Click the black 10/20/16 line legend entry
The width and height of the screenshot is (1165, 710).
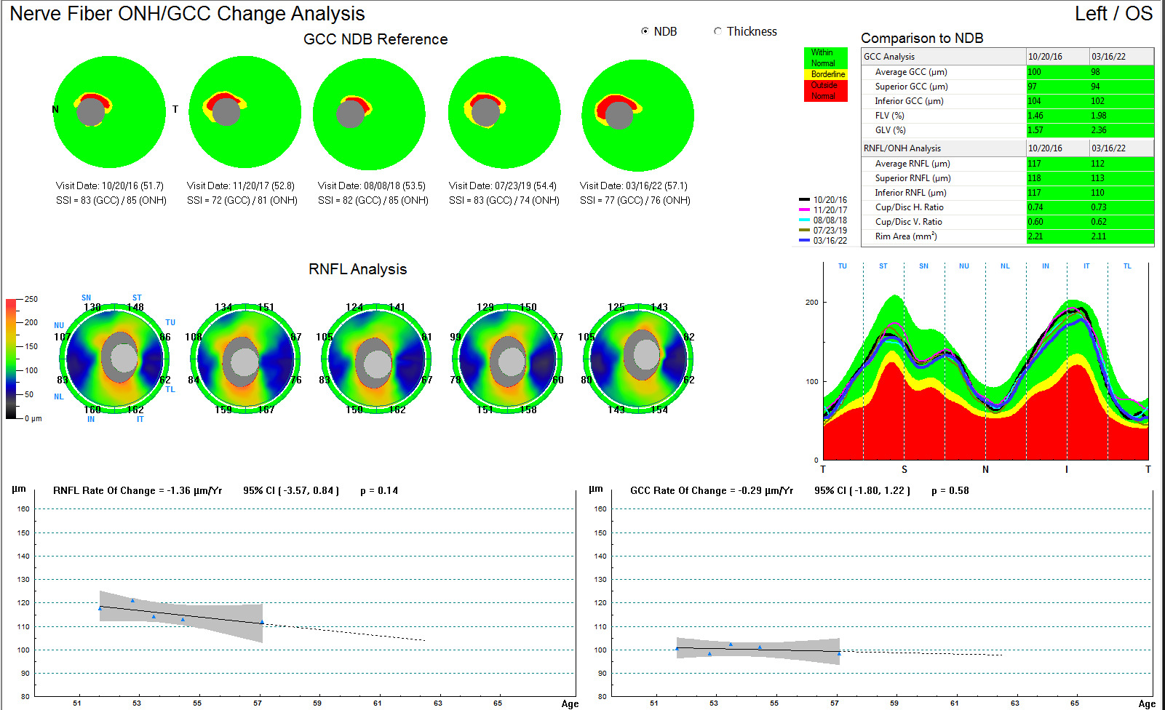823,199
